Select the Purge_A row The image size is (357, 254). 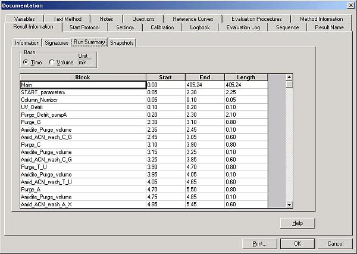(144, 190)
